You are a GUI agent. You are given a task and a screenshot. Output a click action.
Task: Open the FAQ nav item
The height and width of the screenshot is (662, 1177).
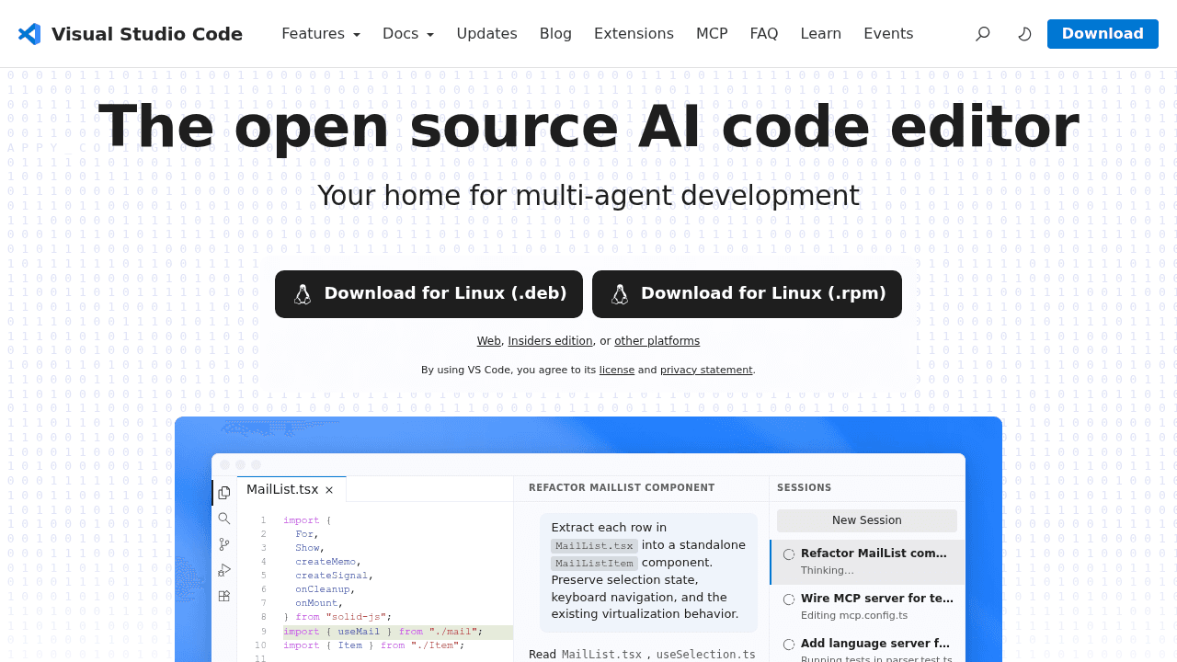point(764,34)
